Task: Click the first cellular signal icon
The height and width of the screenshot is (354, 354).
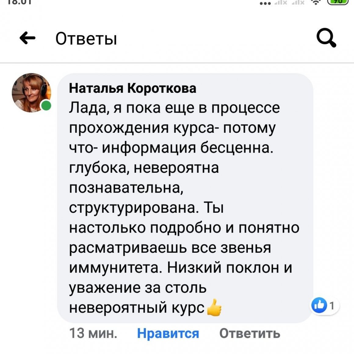Action: point(280,3)
